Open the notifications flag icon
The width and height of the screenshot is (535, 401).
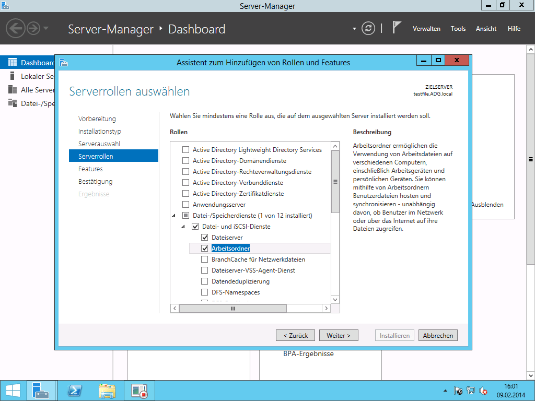396,27
